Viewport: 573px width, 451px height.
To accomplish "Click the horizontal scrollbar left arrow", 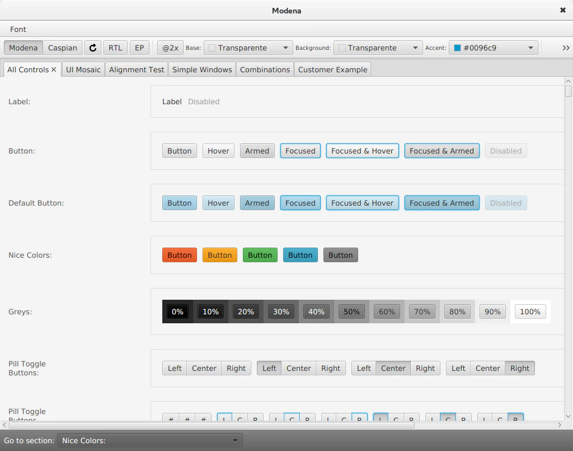I will pos(4,425).
